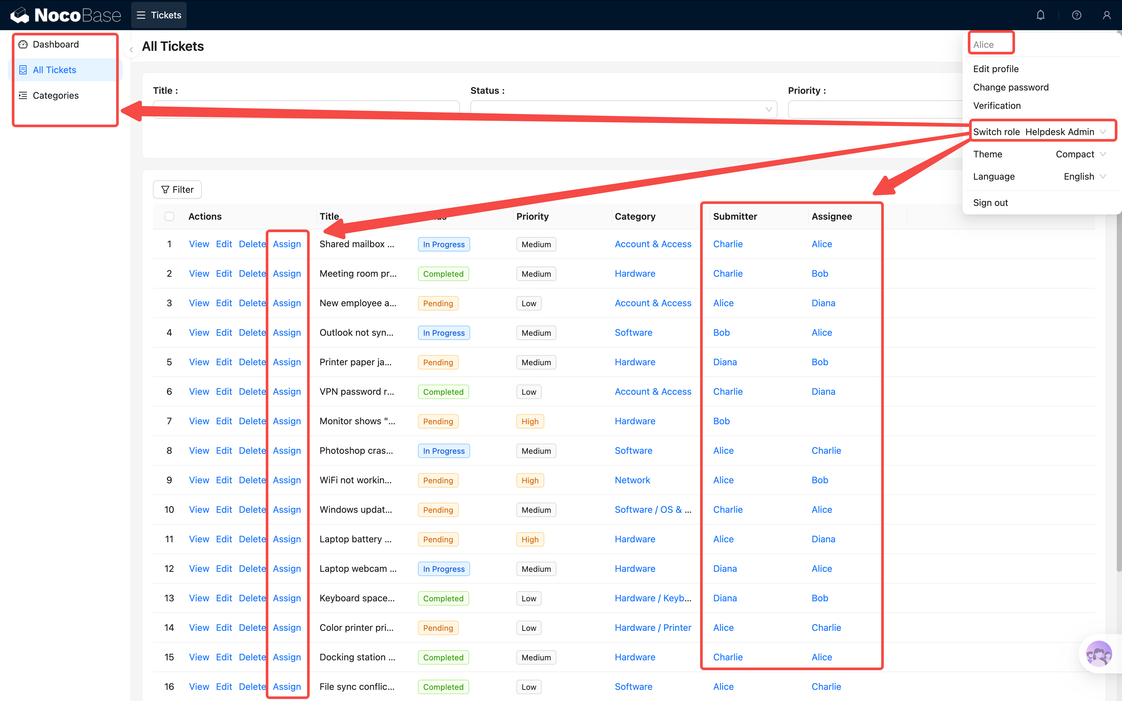Screen dimensions: 1122x701
Task: Click the Dashboard gauge icon in sidebar
Action: [x=23, y=45]
